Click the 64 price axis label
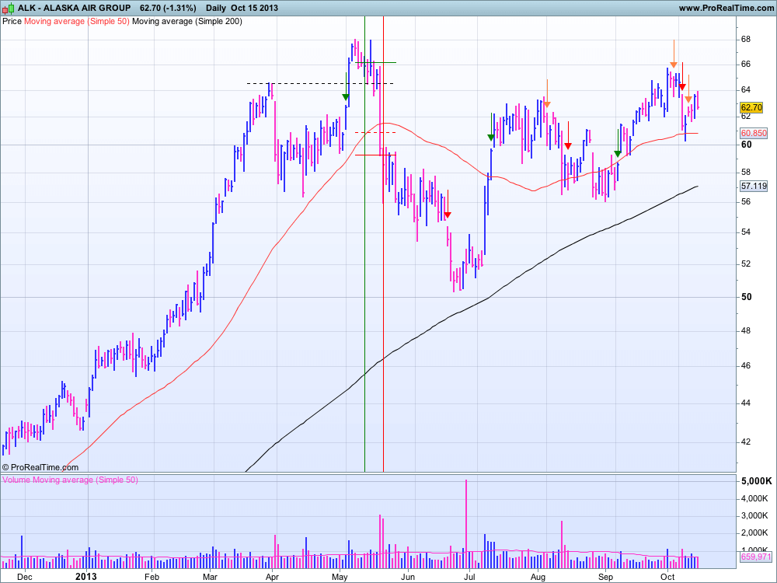Viewport: 777px width, 583px height. tap(746, 89)
